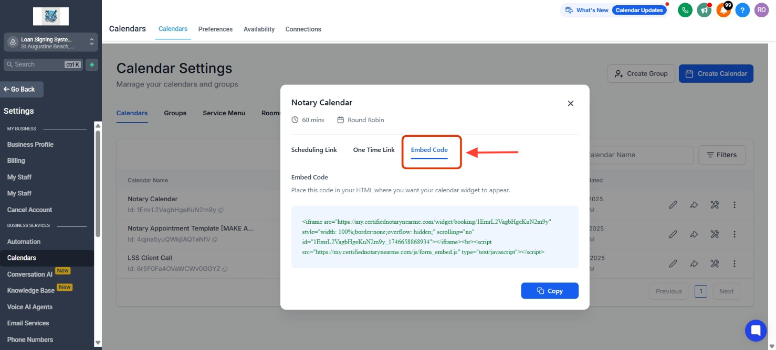This screenshot has width=776, height=350.
Task: Open more options for LSS Client Call
Action: (735, 264)
